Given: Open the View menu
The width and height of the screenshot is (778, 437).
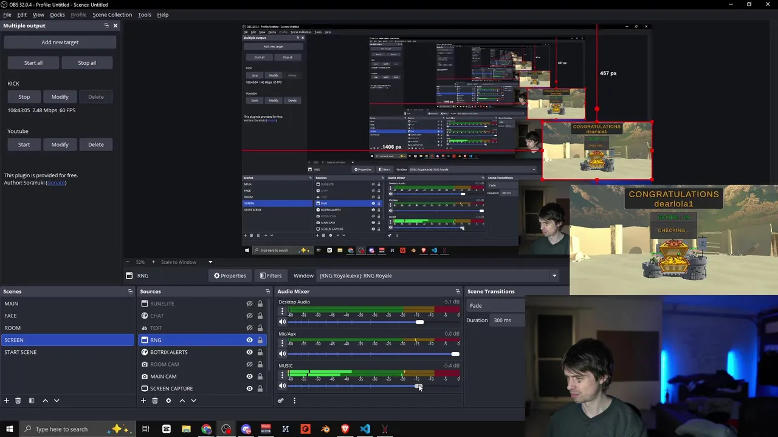Looking at the screenshot, I should (38, 15).
